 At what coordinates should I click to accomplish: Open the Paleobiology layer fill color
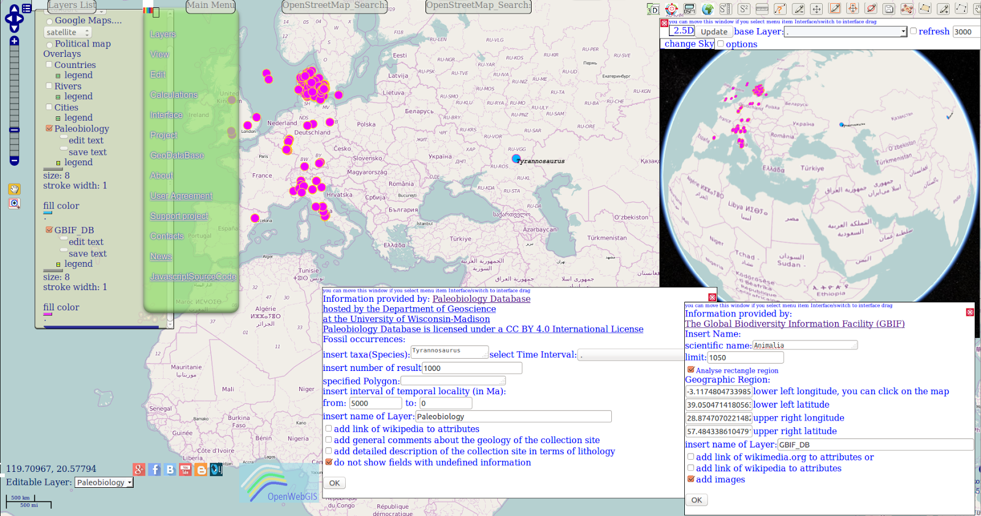48,213
